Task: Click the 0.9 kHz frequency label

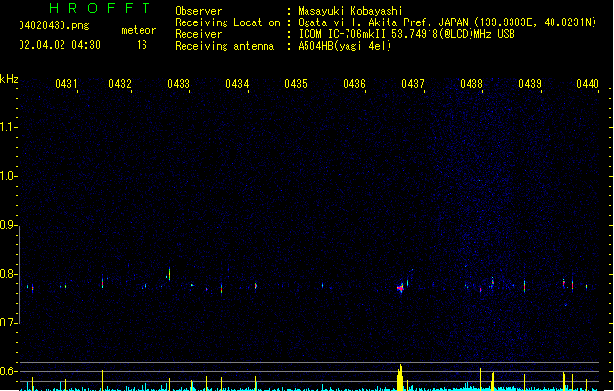Action: click(x=8, y=225)
